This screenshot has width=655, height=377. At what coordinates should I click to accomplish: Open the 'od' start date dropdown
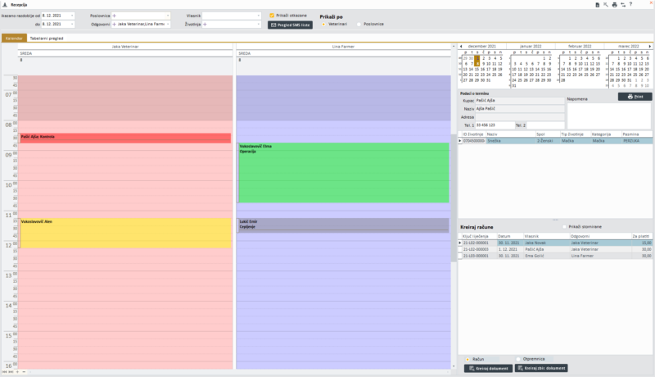pyautogui.click(x=72, y=16)
